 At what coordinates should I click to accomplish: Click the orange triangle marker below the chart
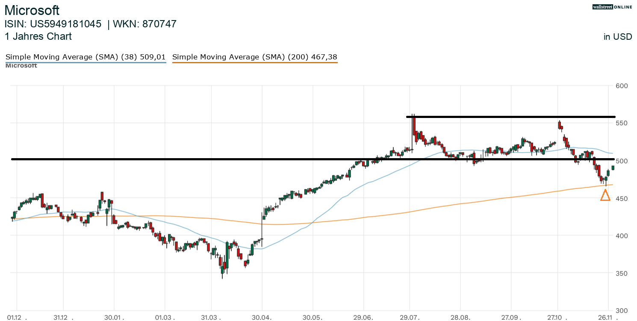tap(605, 195)
